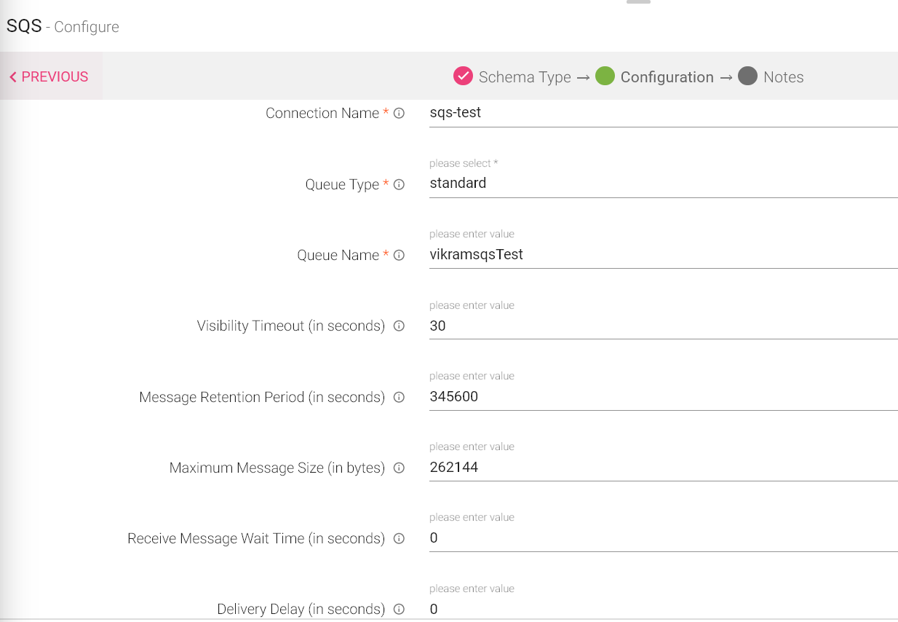Click the PREVIOUS button
The image size is (898, 622).
49,77
